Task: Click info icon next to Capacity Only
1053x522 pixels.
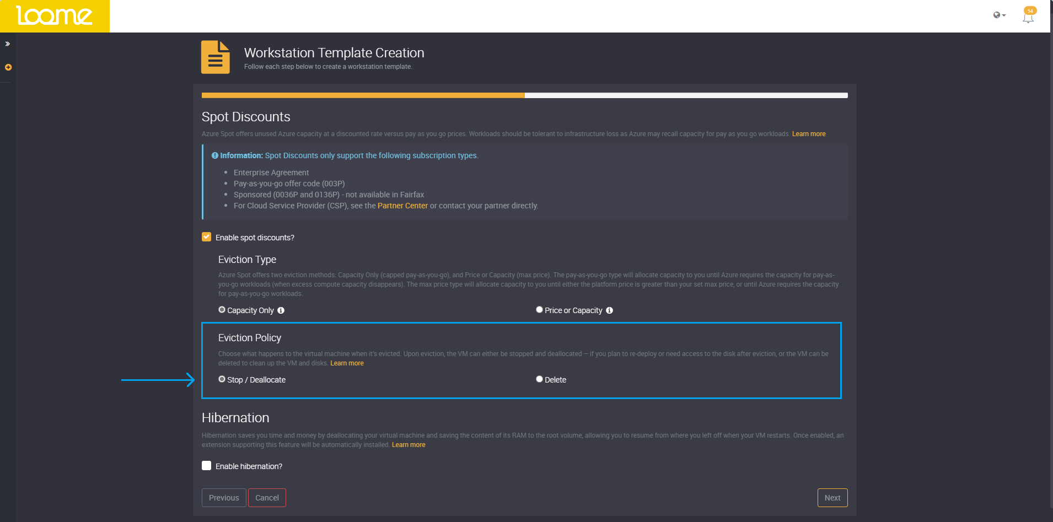Action: point(281,310)
